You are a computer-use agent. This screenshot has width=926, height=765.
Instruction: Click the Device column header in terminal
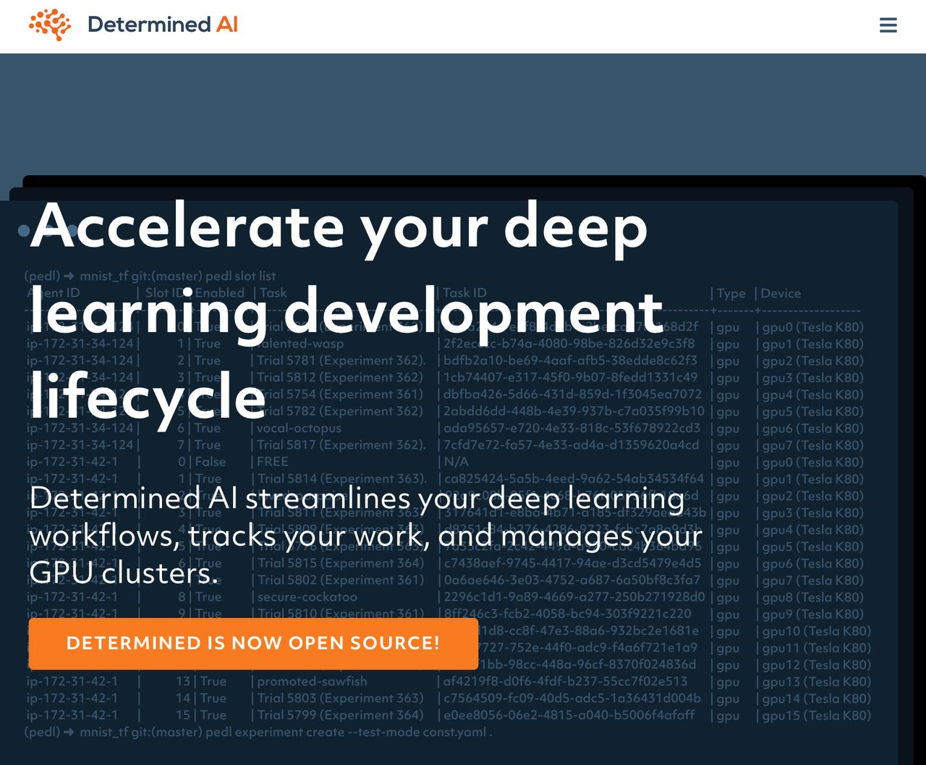(x=781, y=293)
